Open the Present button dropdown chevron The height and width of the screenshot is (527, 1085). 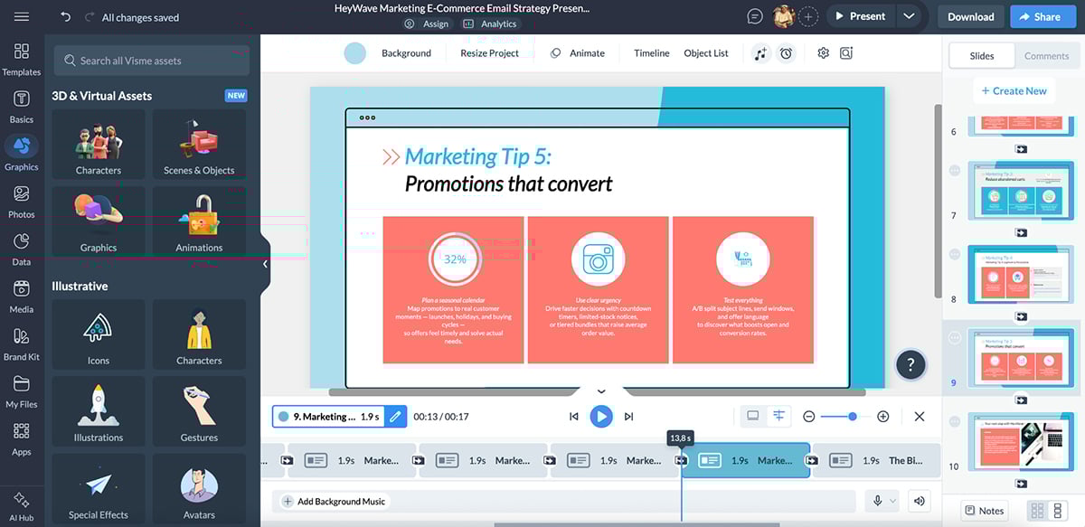click(x=908, y=15)
